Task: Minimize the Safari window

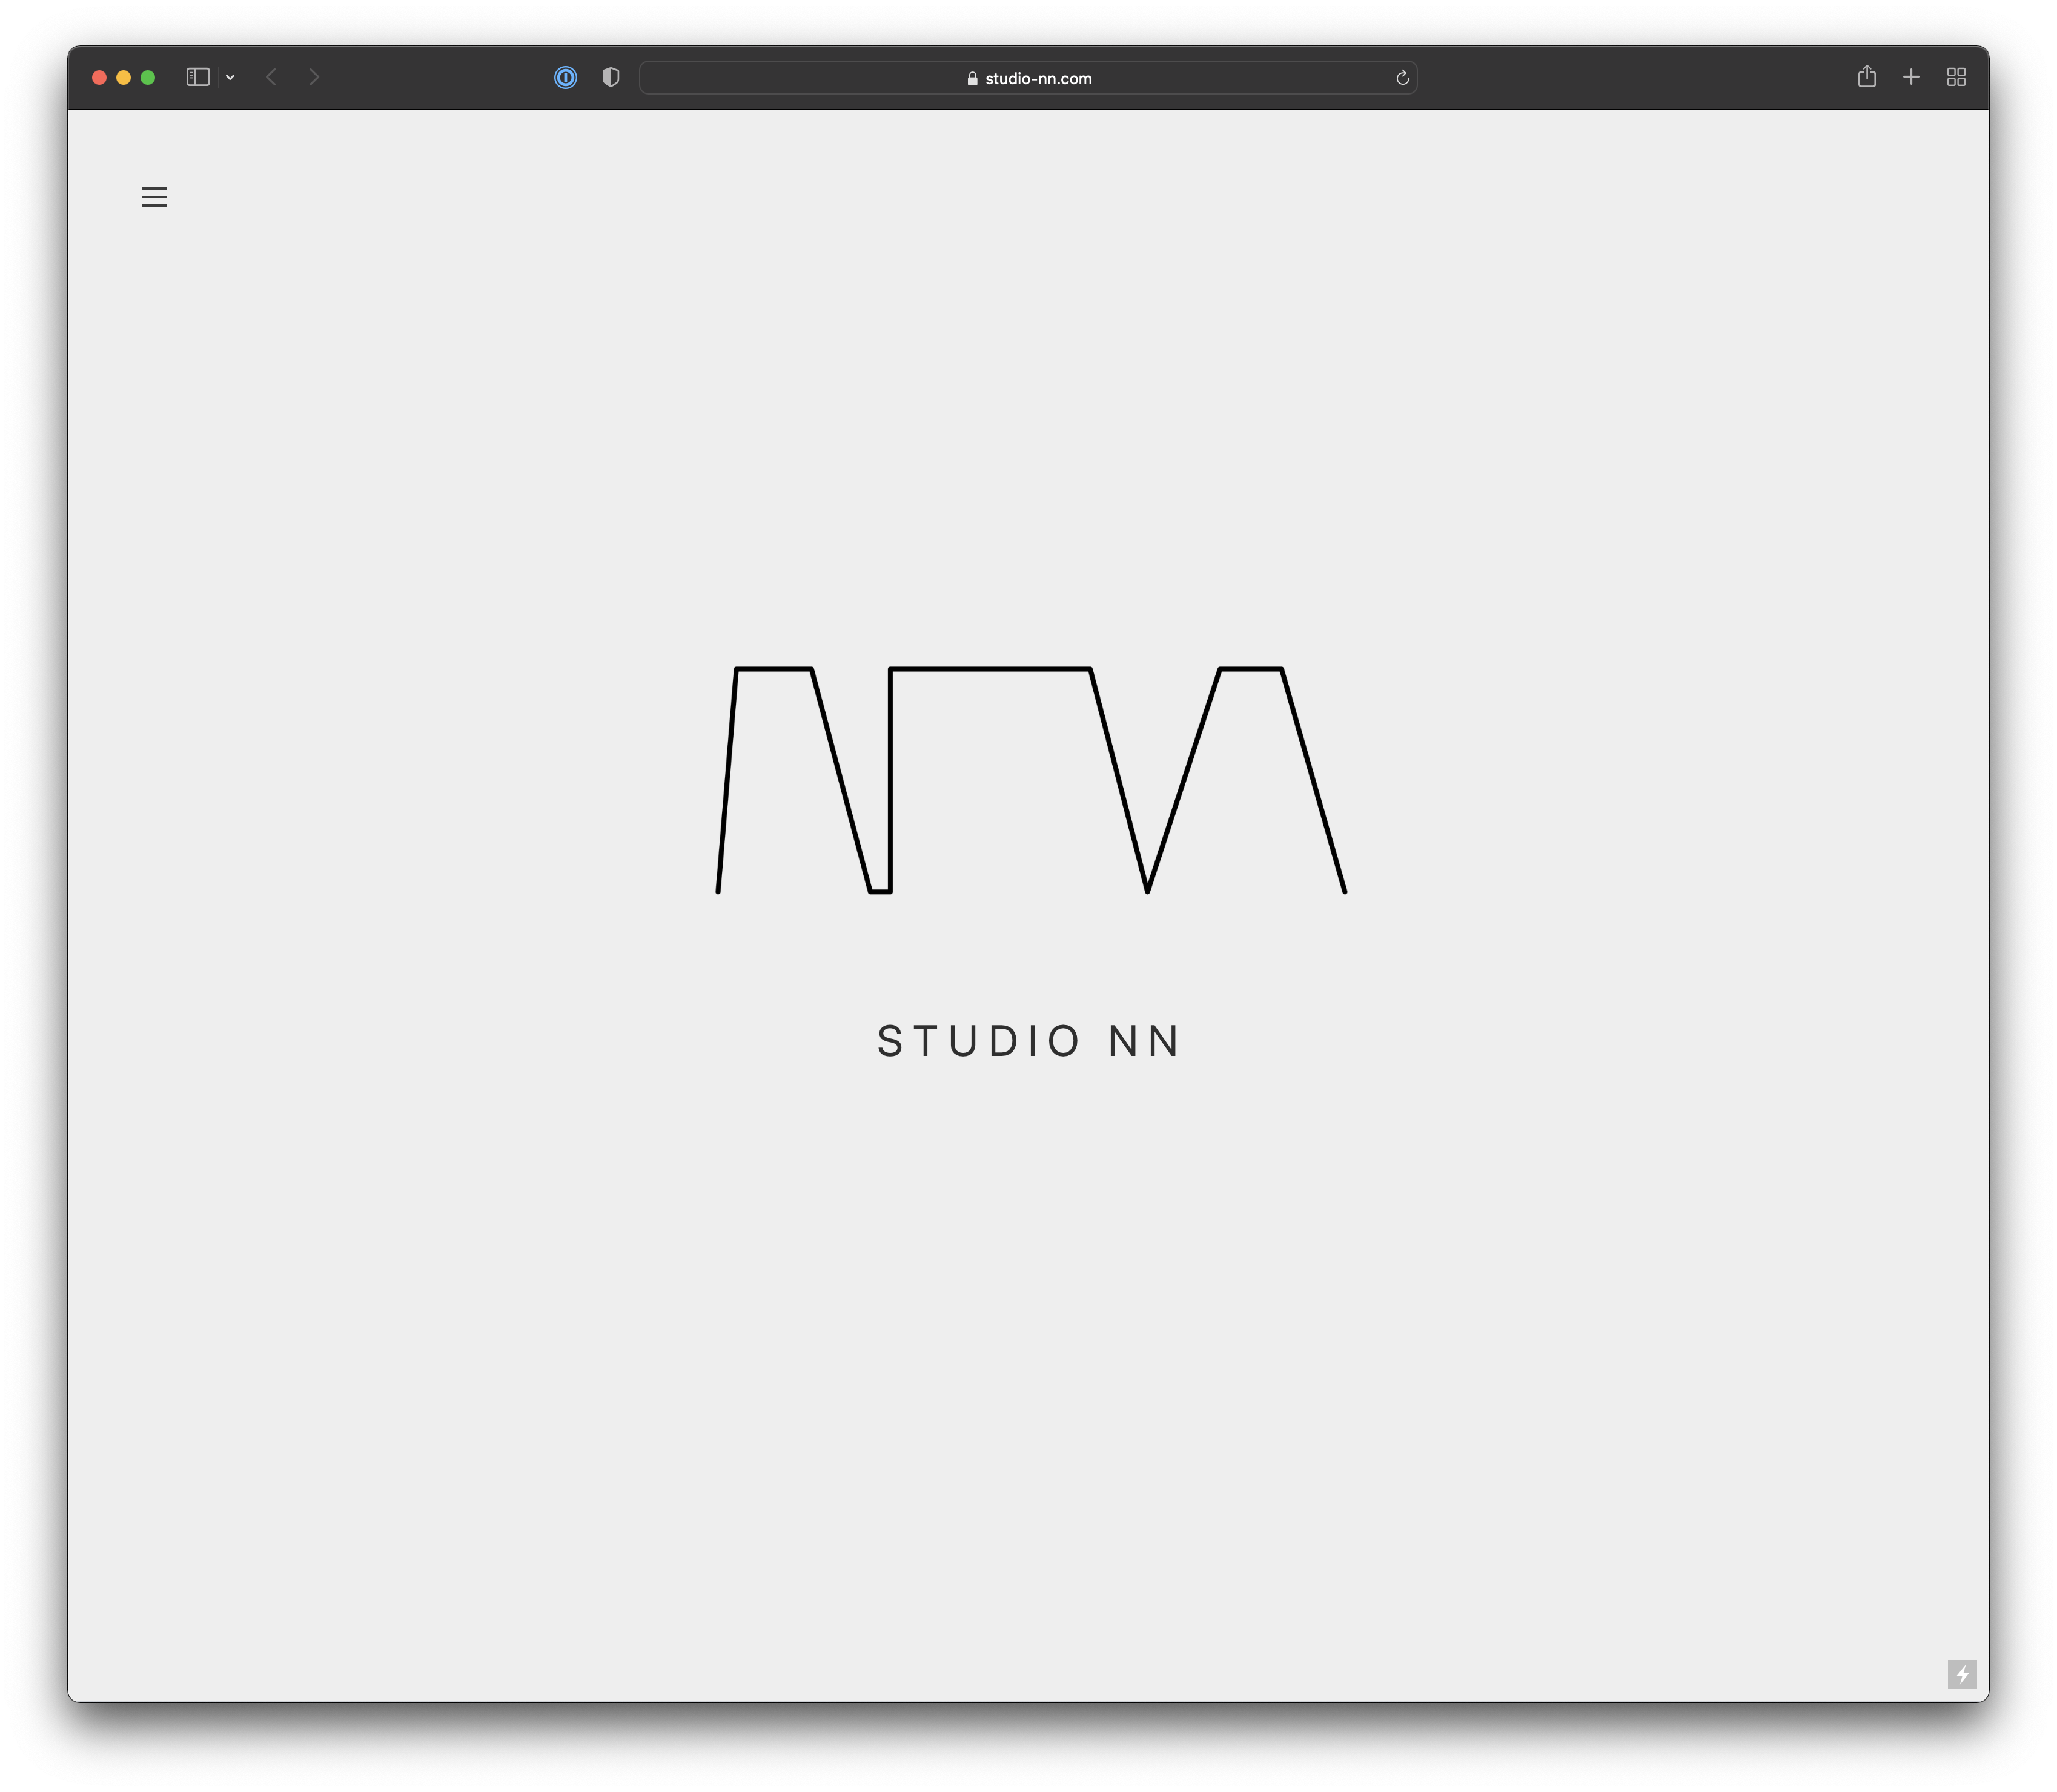Action: coord(123,77)
